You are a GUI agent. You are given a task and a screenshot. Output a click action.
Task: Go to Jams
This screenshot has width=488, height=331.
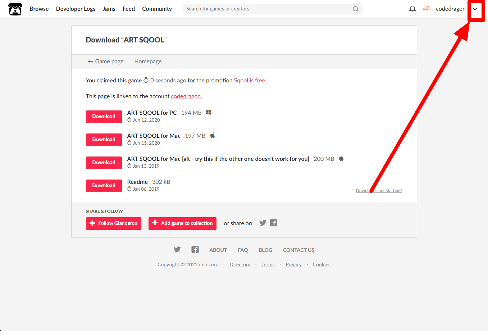109,9
